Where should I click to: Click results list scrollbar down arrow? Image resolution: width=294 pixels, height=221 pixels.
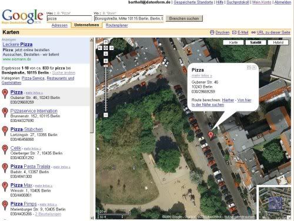click(92, 217)
